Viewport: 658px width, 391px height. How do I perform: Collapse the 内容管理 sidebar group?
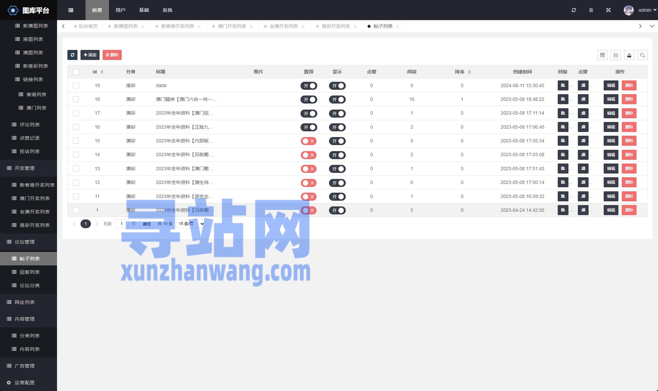29,319
